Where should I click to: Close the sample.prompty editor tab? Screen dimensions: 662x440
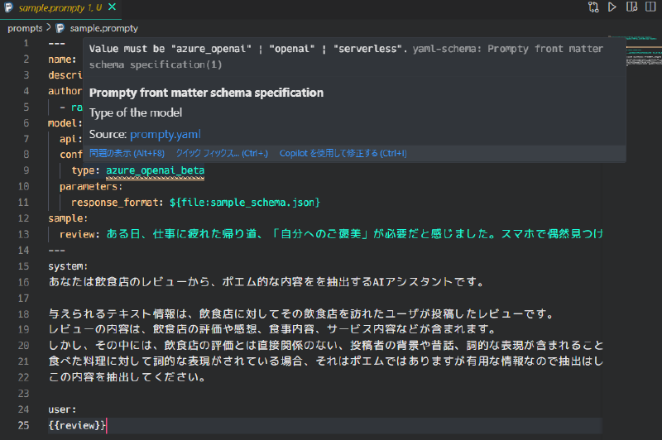(112, 7)
